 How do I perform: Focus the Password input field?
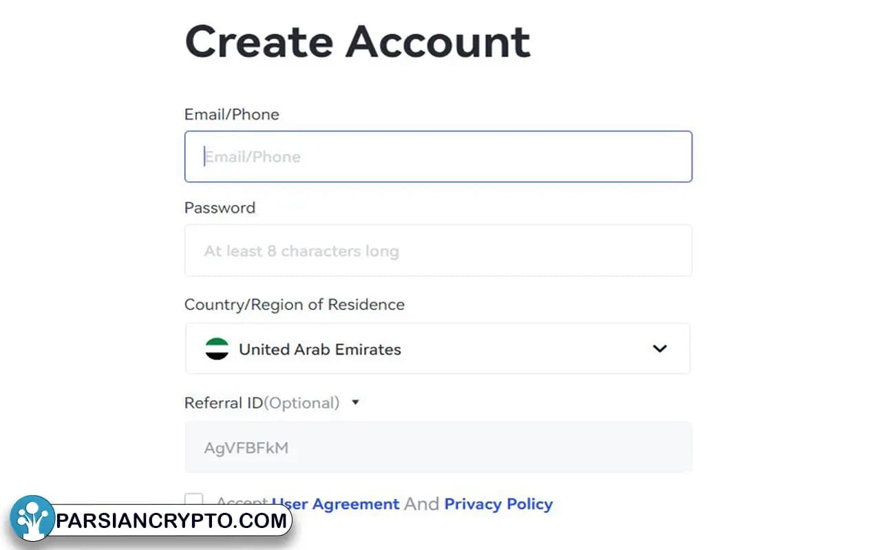coord(438,250)
